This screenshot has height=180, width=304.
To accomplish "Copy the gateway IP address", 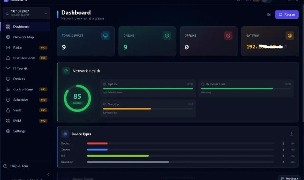I will coord(285,47).
